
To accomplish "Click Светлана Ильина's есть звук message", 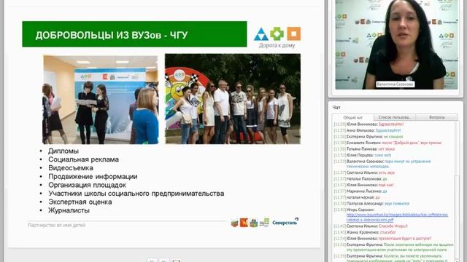I will point(364,172).
